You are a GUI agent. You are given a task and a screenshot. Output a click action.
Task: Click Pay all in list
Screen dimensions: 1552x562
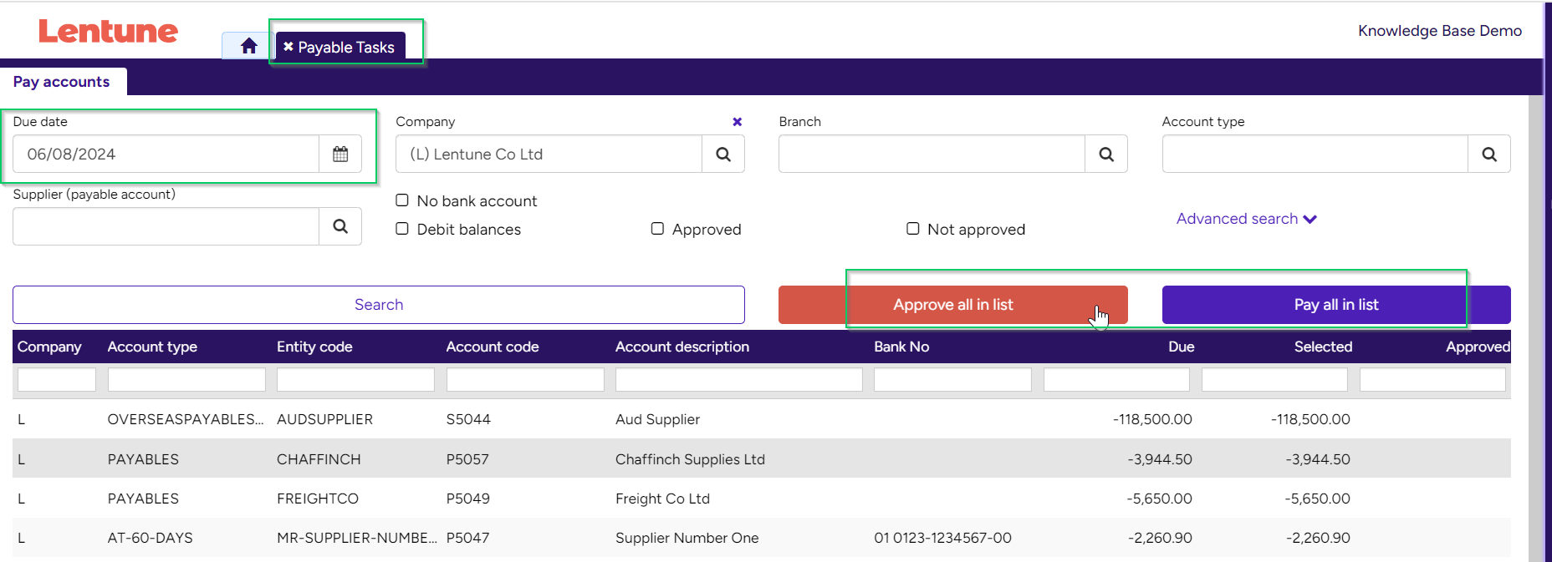1336,305
